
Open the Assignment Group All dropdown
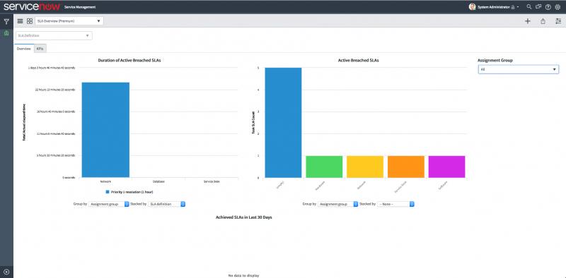(519, 69)
